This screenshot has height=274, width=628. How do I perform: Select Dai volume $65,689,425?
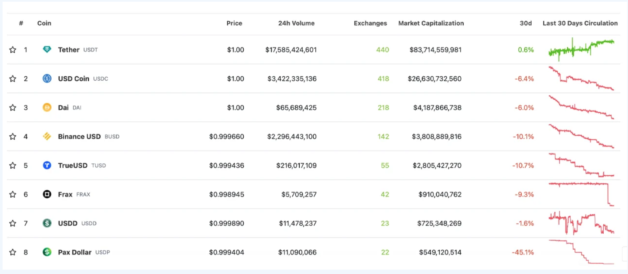(x=296, y=108)
